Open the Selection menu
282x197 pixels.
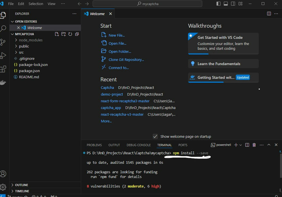[35, 4]
